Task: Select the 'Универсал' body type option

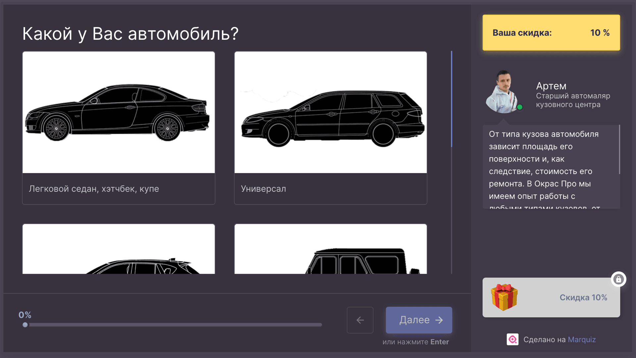Action: click(330, 128)
